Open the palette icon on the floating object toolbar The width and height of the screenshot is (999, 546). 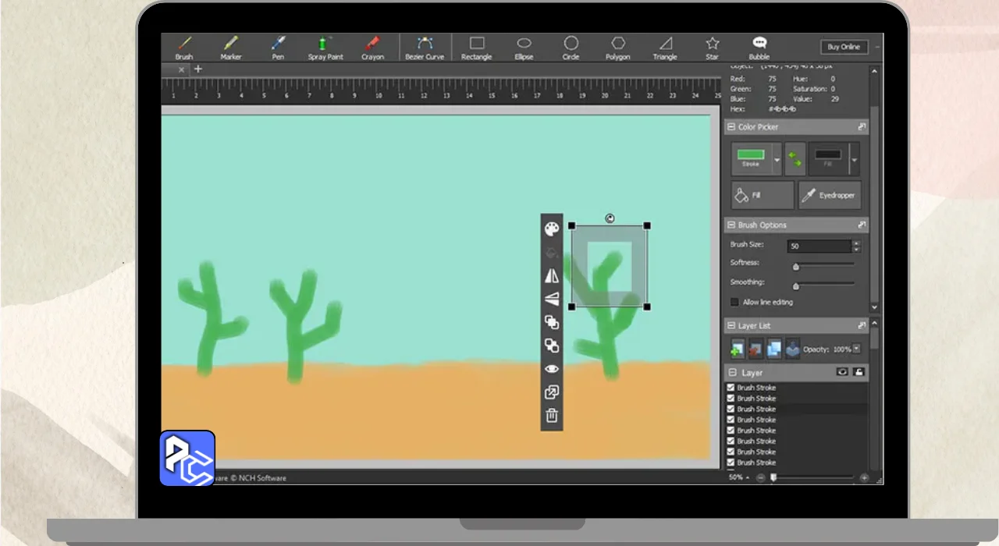(x=552, y=229)
